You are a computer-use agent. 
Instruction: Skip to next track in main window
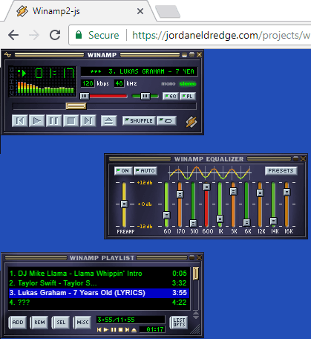pyautogui.click(x=88, y=121)
